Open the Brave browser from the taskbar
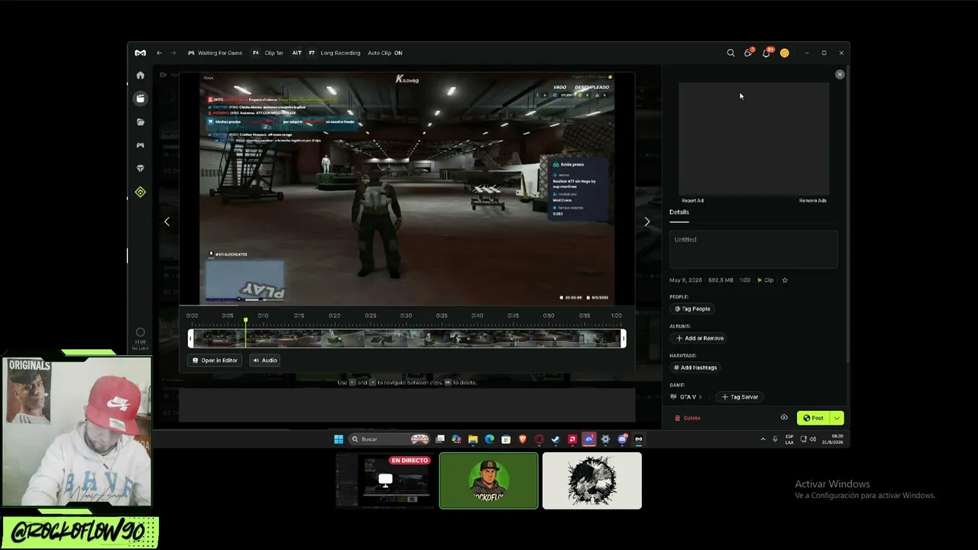The width and height of the screenshot is (978, 550). (x=523, y=439)
